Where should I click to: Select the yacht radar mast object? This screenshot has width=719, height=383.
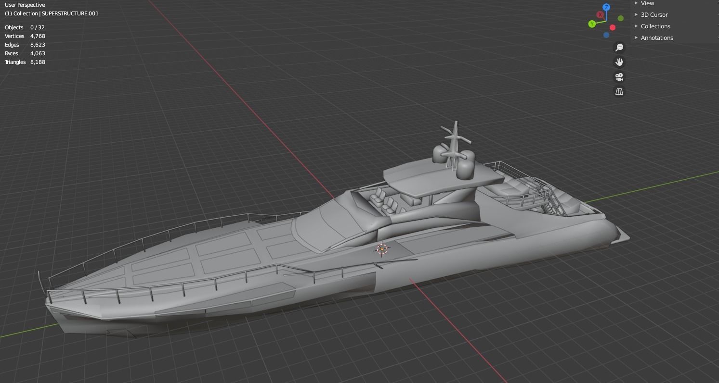point(454,144)
